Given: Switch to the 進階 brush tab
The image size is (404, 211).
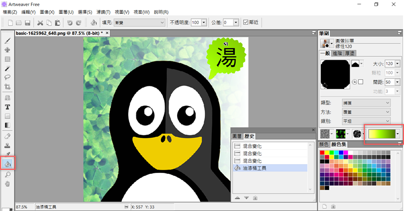Looking at the screenshot, I should click(x=337, y=53).
